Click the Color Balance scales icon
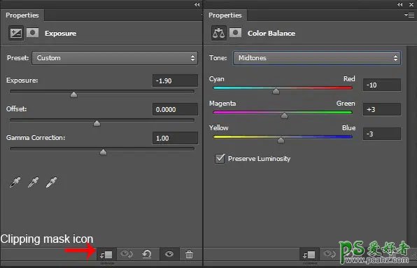The width and height of the screenshot is (417, 268). pyautogui.click(x=218, y=33)
